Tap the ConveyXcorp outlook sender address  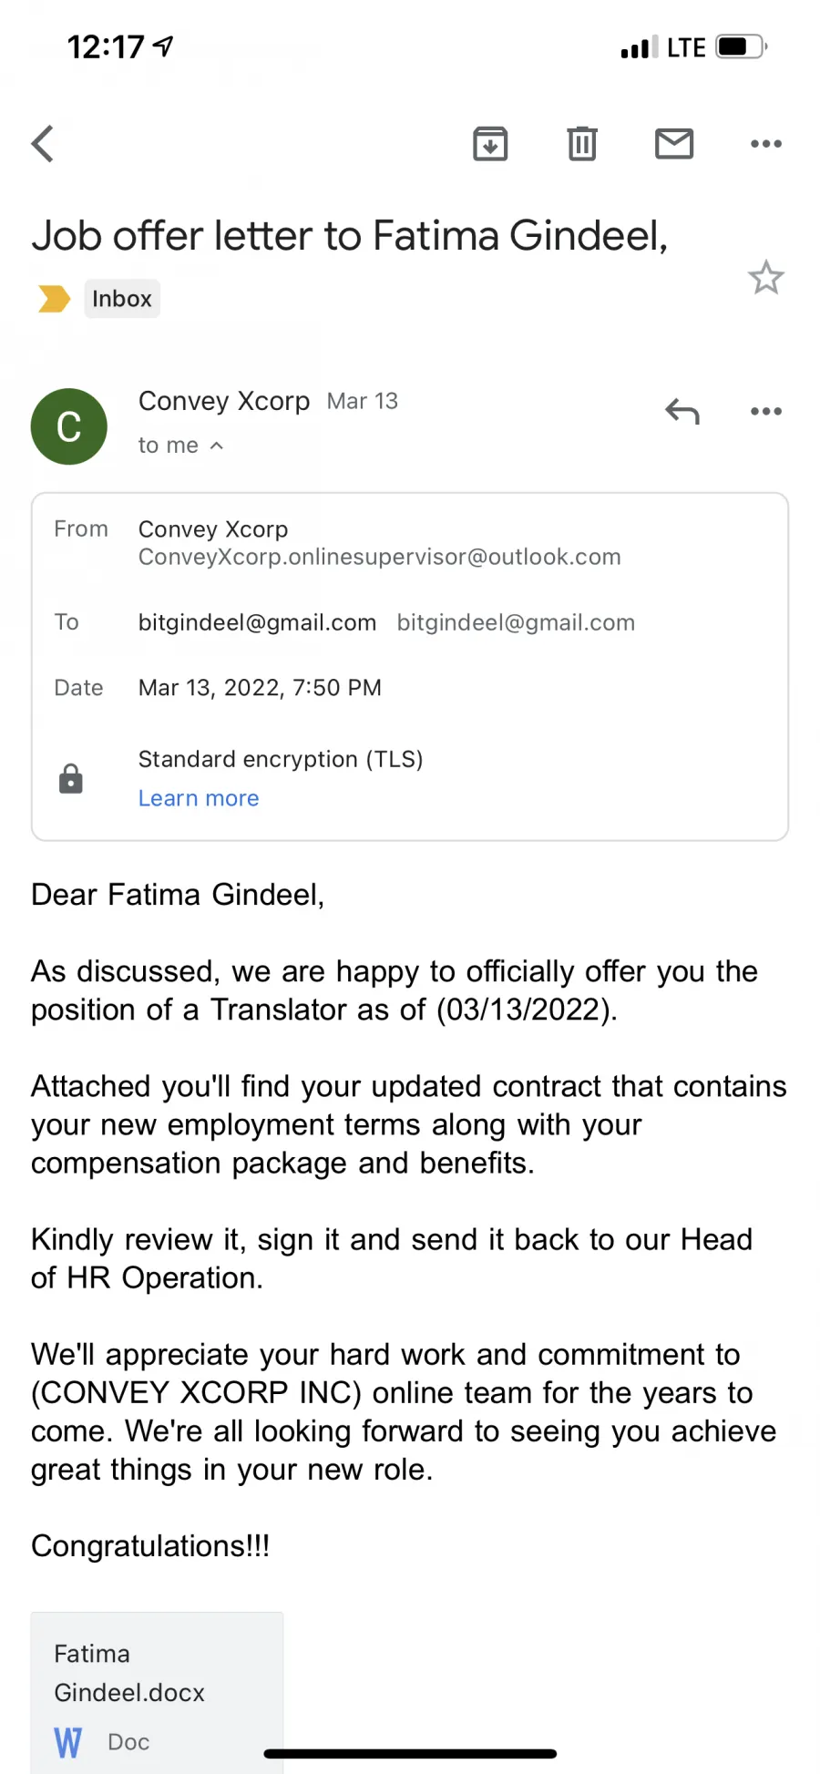point(380,557)
